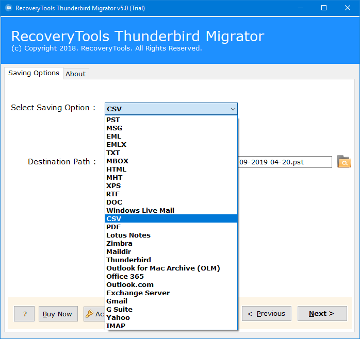Choose the XPS format entry

pos(171,186)
